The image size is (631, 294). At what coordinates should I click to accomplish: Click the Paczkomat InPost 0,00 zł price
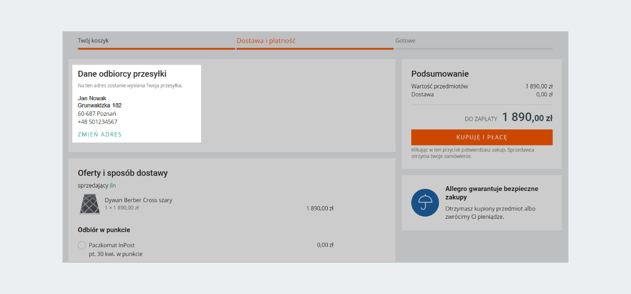[x=325, y=245]
